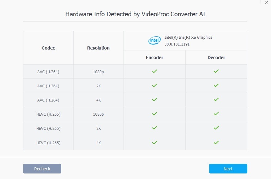Proceed with the Next button
The image size is (271, 179).
(x=228, y=169)
